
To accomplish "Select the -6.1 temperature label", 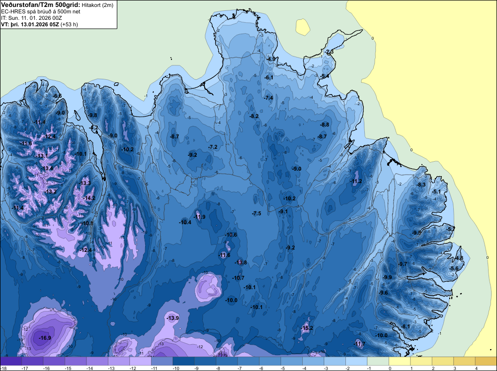I will [269, 77].
